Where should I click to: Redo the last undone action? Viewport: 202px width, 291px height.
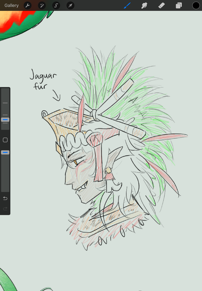[5, 208]
